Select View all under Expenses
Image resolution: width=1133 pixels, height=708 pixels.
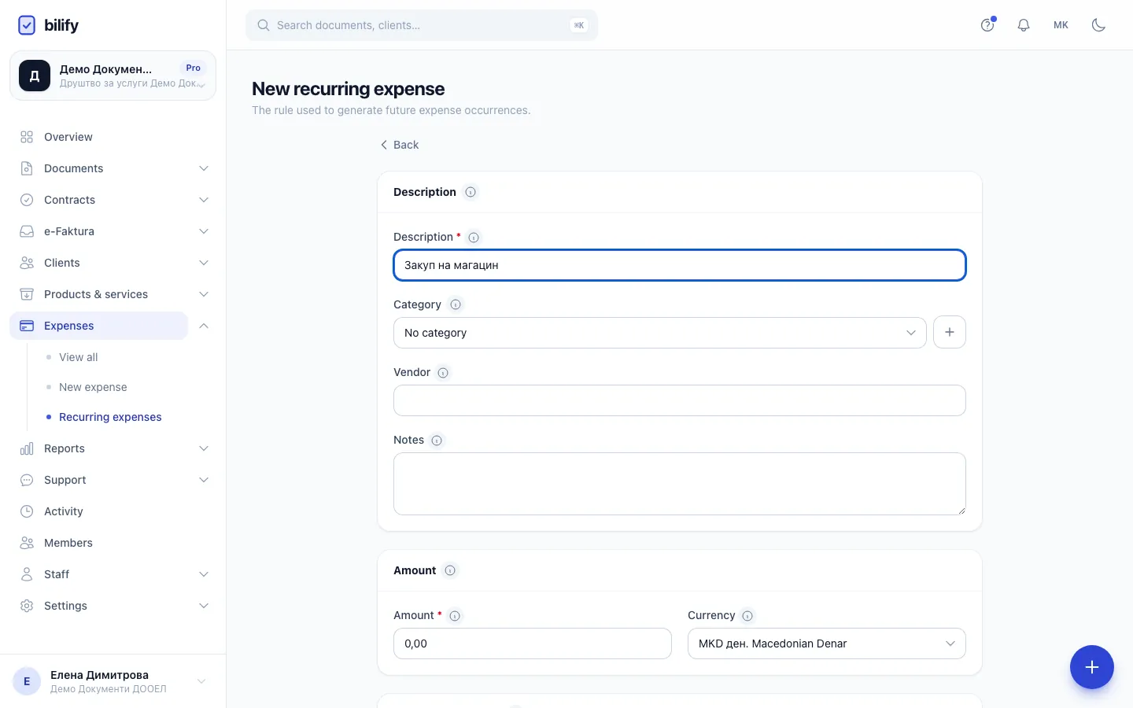tap(79, 357)
